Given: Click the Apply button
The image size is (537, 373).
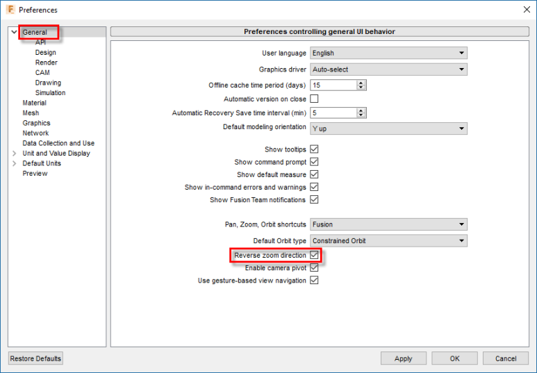Looking at the screenshot, I should [x=404, y=358].
